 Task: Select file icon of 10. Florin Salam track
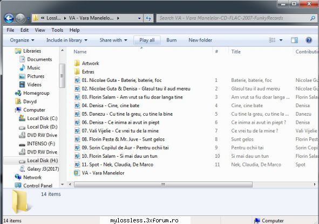click(x=77, y=156)
